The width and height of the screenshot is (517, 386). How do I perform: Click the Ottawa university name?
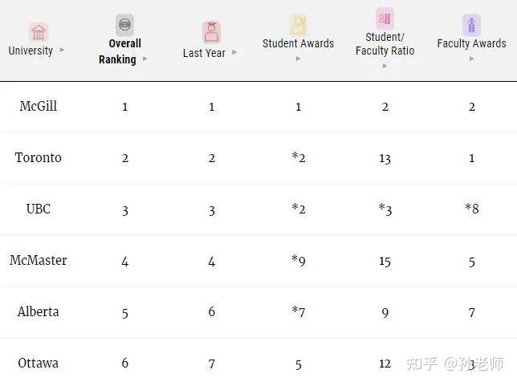[39, 364]
